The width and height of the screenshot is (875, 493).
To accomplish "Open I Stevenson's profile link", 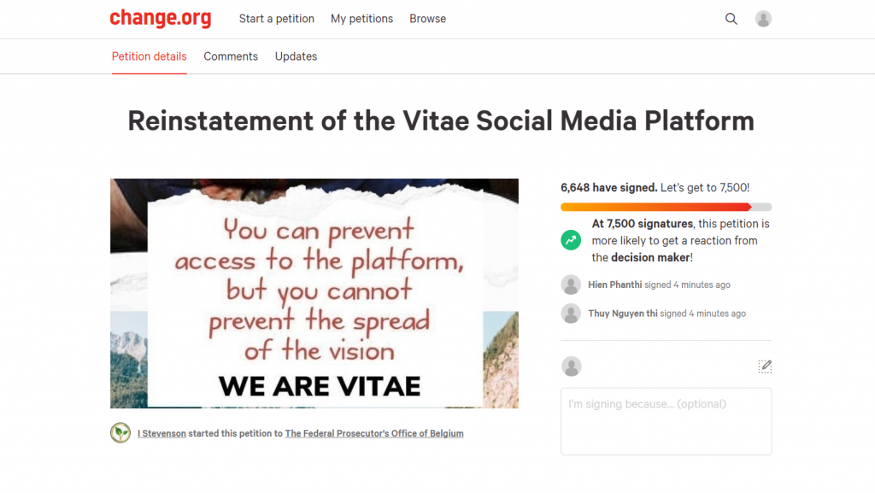I will (161, 434).
